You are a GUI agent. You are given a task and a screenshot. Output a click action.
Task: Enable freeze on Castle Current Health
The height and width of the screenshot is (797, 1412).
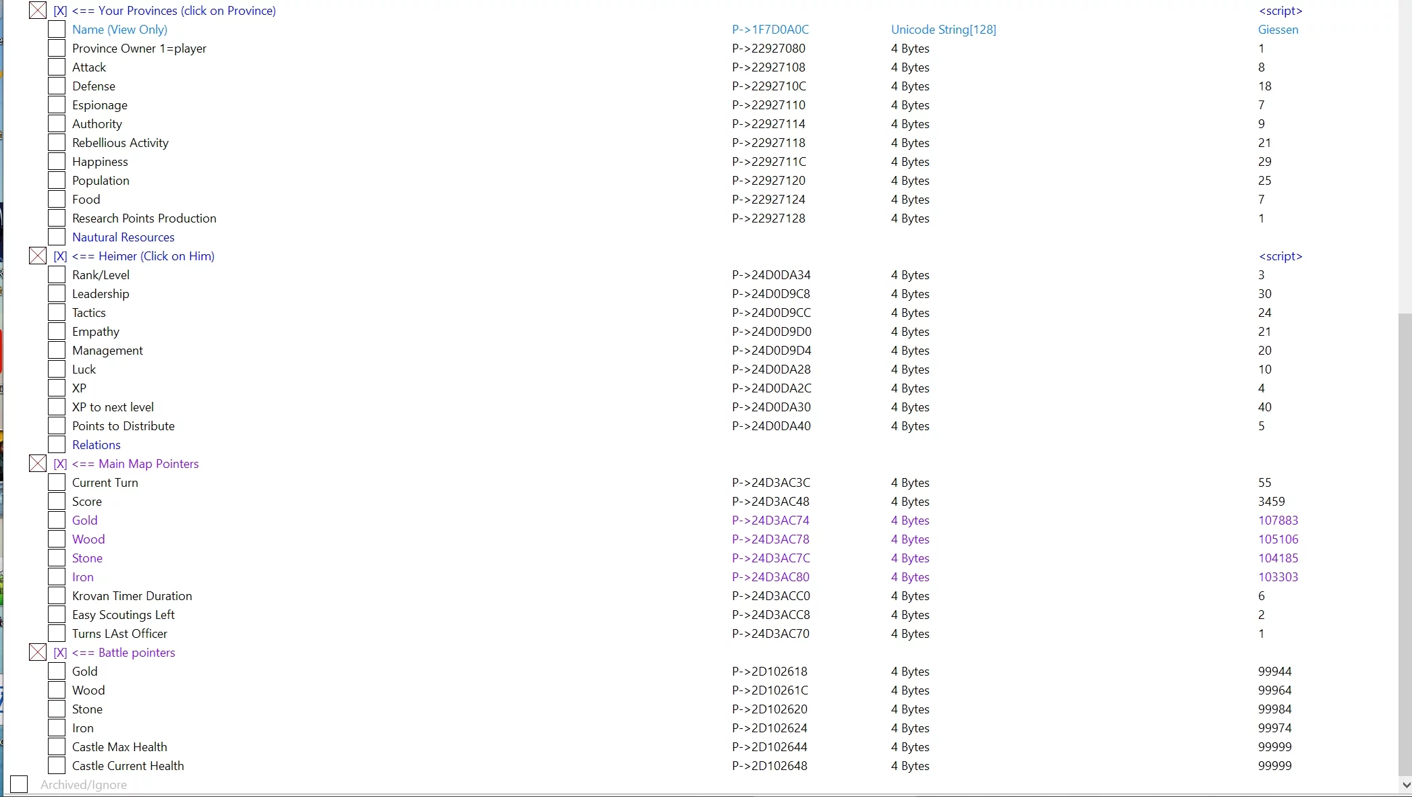click(57, 766)
